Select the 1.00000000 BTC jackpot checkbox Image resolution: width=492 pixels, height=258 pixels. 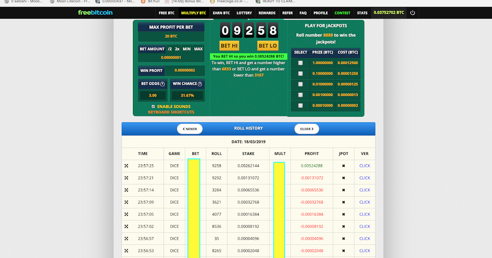click(x=301, y=63)
